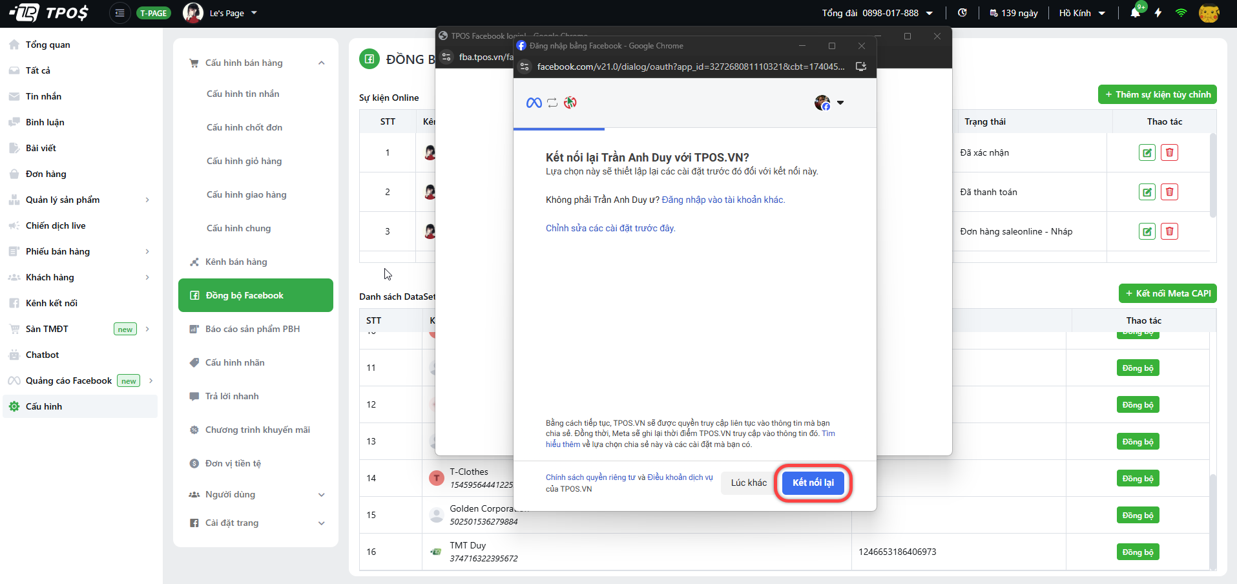This screenshot has height=584, width=1237.
Task: Edit the Đã xác nhận event row
Action: click(1147, 152)
